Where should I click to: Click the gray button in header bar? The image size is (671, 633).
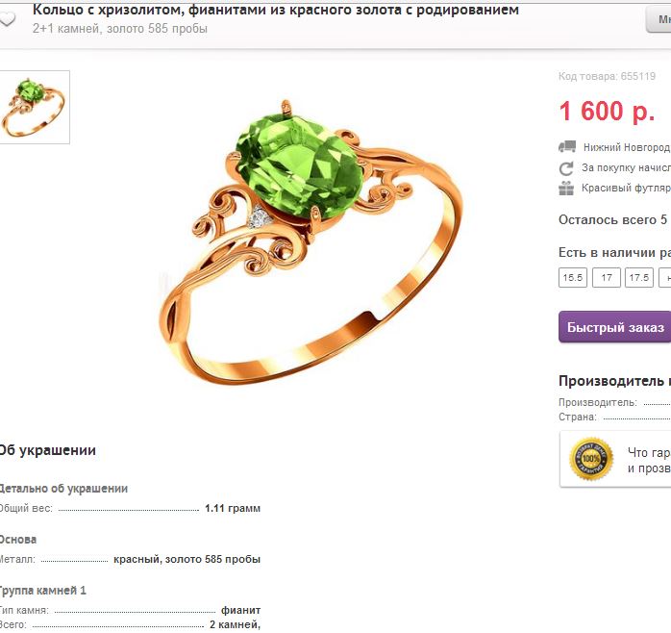click(x=659, y=19)
